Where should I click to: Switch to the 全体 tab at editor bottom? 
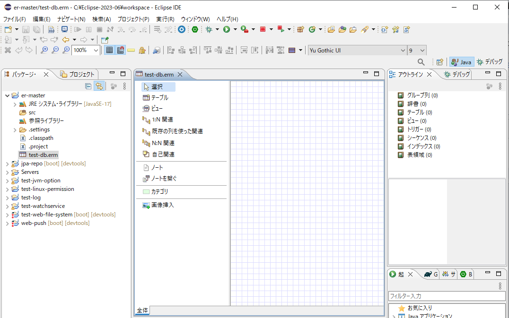[x=142, y=310]
